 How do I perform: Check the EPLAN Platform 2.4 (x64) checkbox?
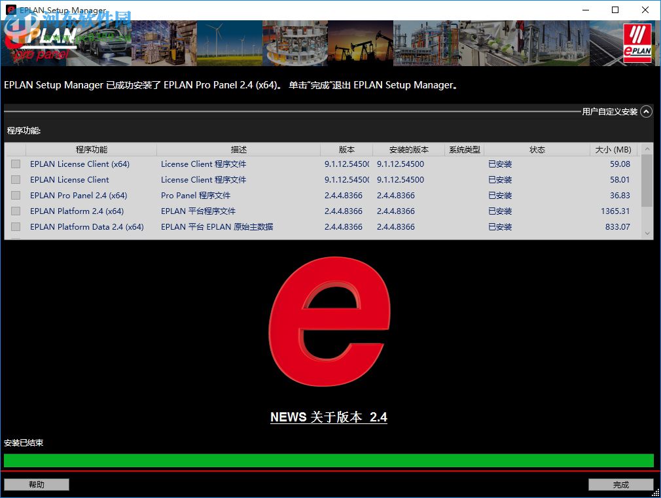[15, 211]
